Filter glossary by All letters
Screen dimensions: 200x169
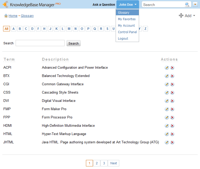7,29
